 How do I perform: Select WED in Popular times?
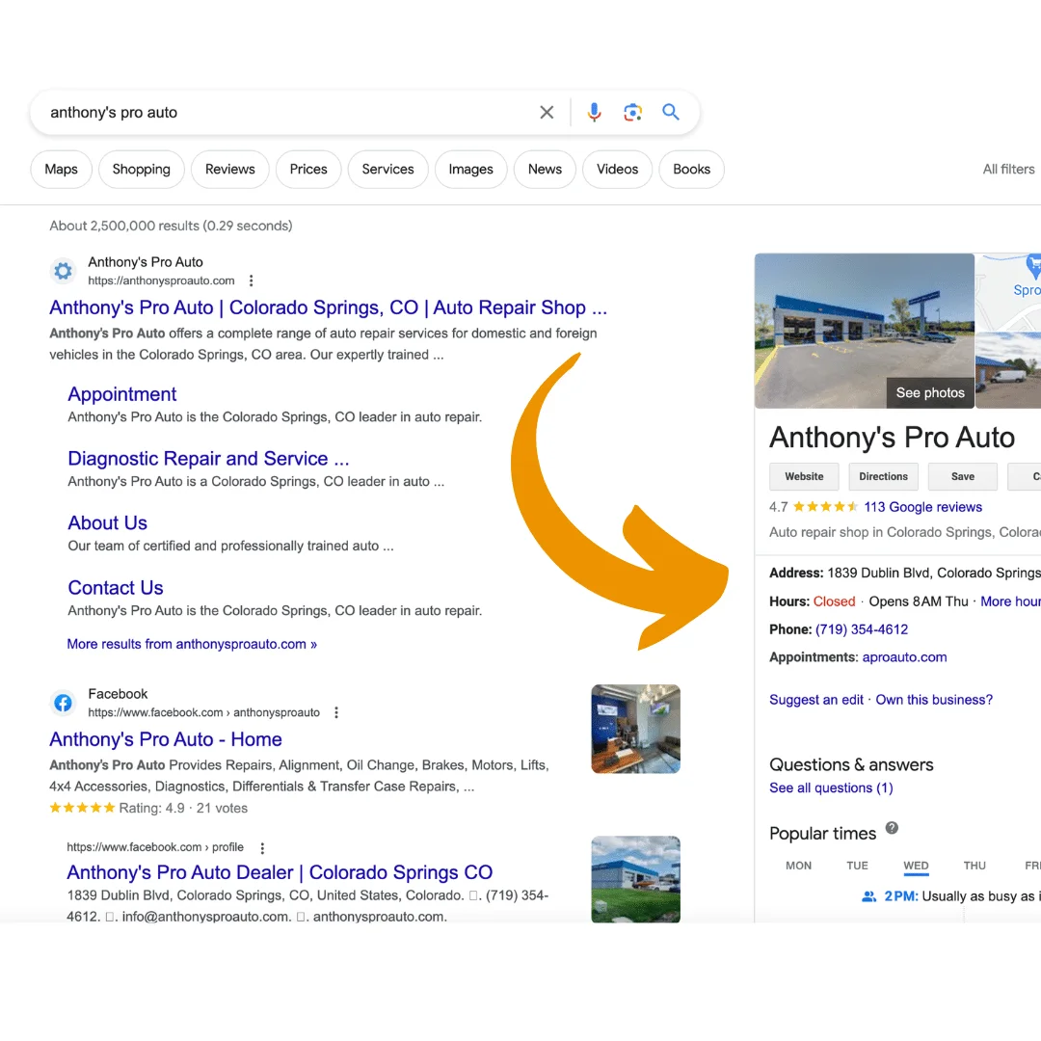tap(916, 866)
